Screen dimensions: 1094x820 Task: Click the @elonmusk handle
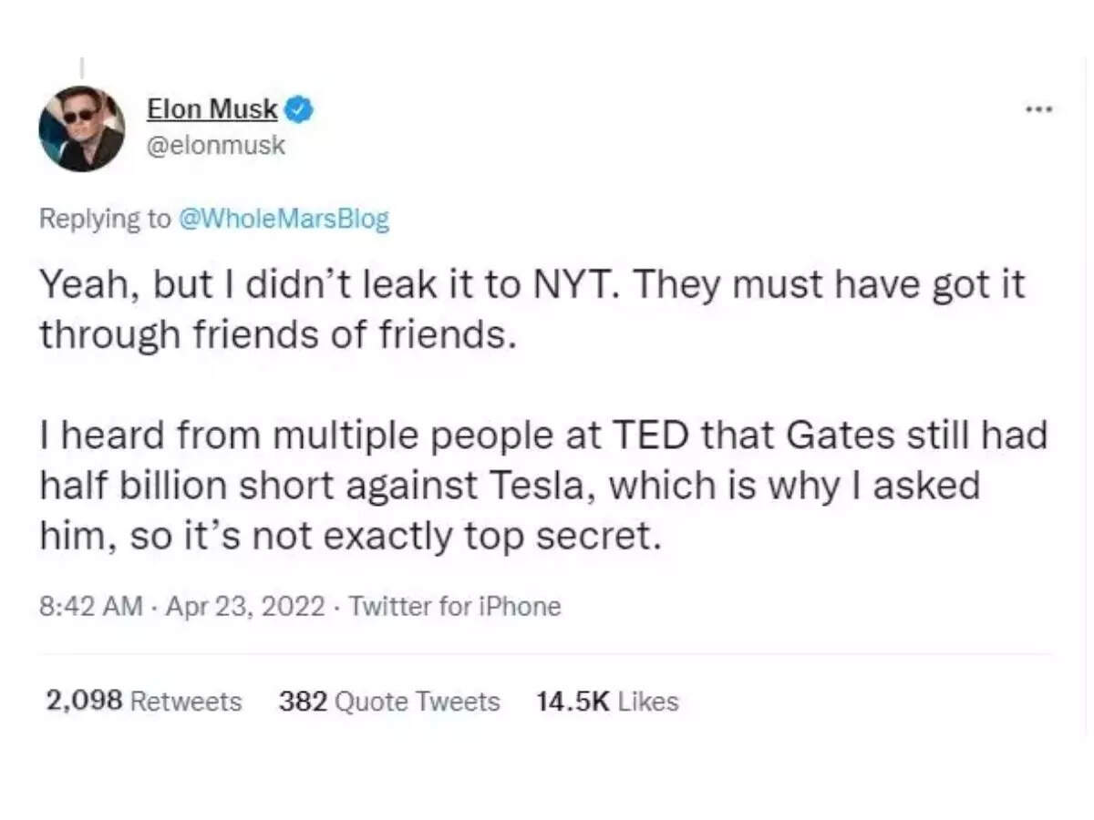(216, 145)
